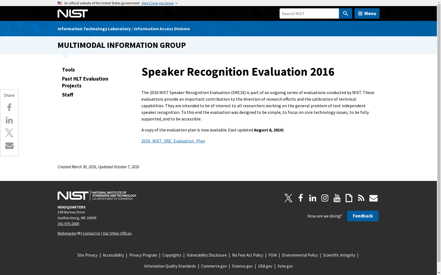Open Copyrights footer link
The image size is (441, 275).
point(172,255)
